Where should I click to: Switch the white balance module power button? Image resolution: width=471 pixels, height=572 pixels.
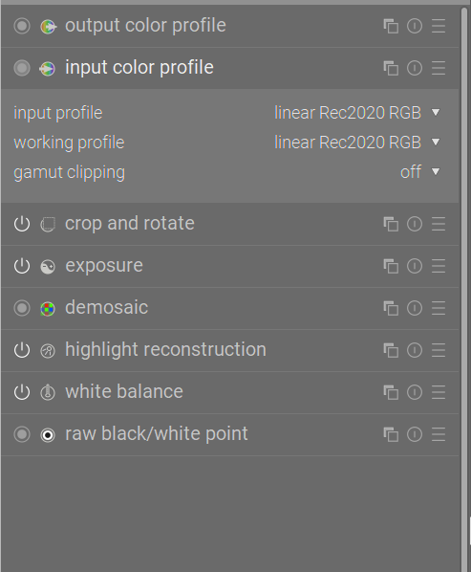[22, 392]
